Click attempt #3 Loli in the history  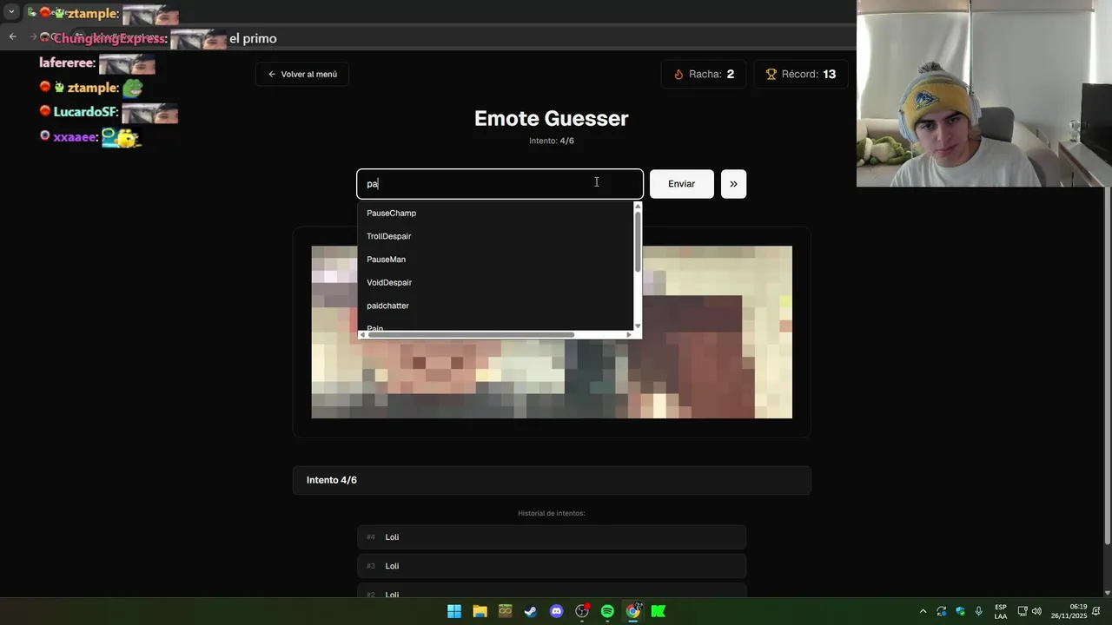552,566
